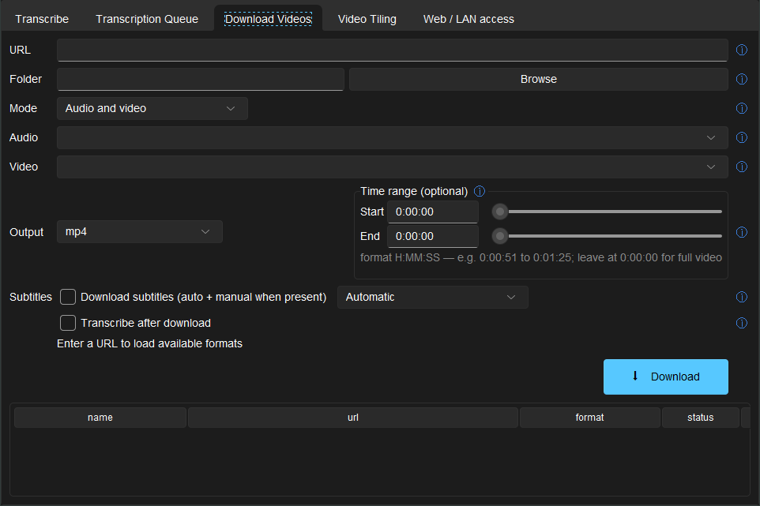
Task: Click into the URL input field
Action: [392, 51]
